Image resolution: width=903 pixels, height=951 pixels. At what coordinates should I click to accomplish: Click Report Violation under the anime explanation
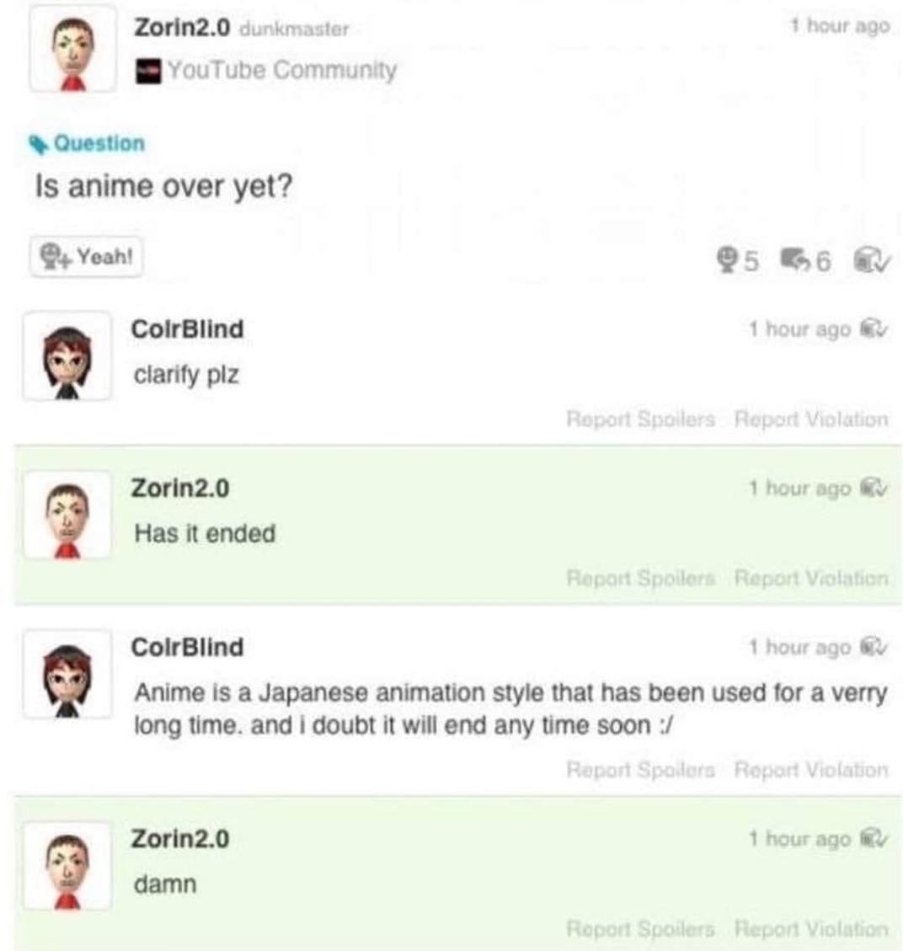pos(811,770)
